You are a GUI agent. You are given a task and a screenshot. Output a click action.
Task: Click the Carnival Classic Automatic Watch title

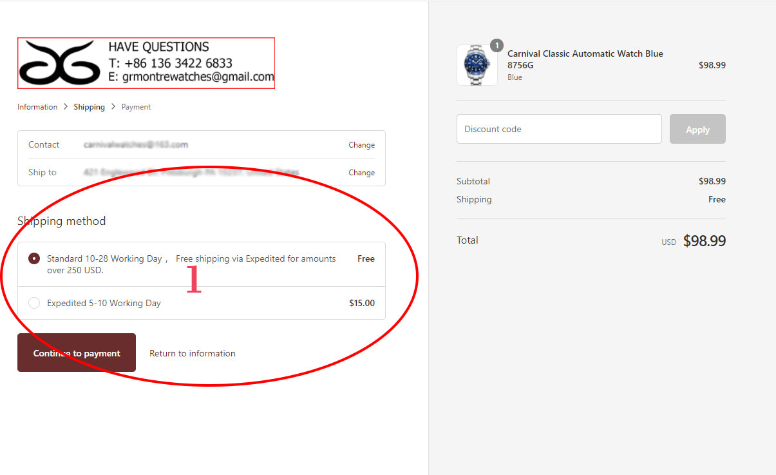[585, 59]
